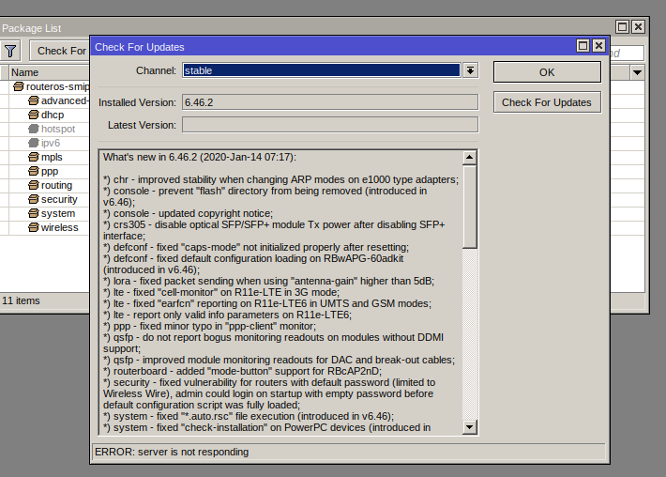Maximize the Check For Updates dialog
The image size is (666, 477).
coord(583,45)
